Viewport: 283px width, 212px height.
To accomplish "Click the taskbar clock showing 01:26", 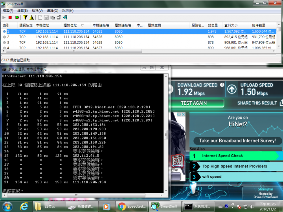I will pyautogui.click(x=268, y=207).
